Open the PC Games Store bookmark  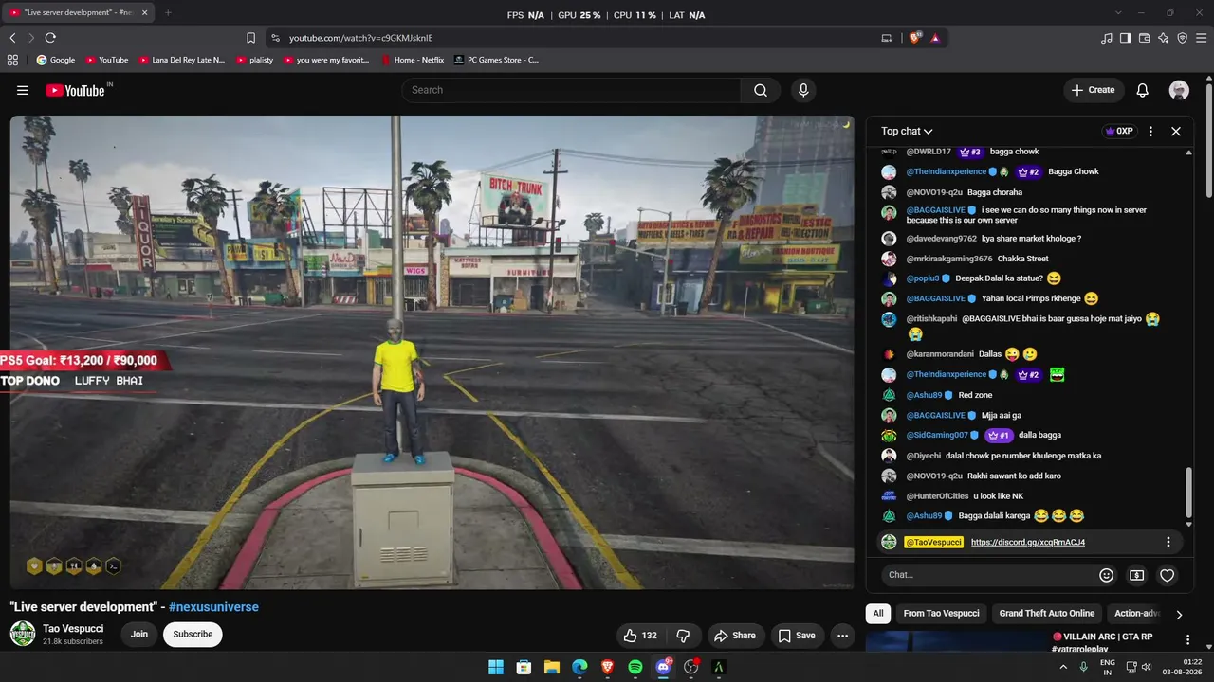point(496,60)
